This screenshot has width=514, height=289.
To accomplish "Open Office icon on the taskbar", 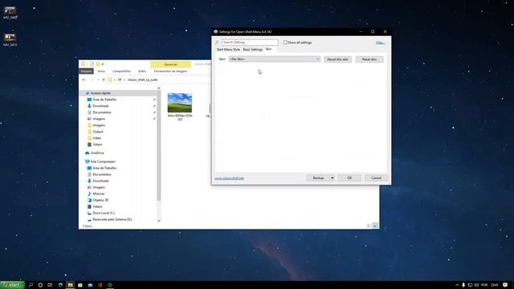I will pos(100,285).
